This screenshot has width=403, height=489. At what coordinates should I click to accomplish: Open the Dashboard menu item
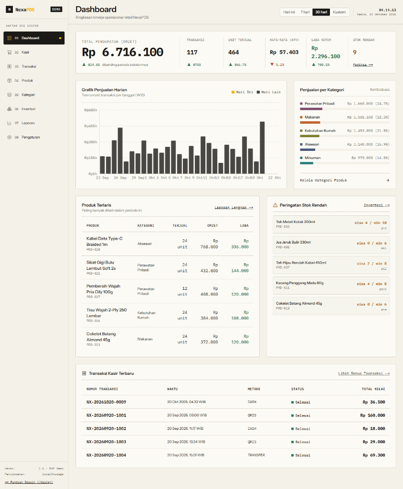click(x=34, y=38)
